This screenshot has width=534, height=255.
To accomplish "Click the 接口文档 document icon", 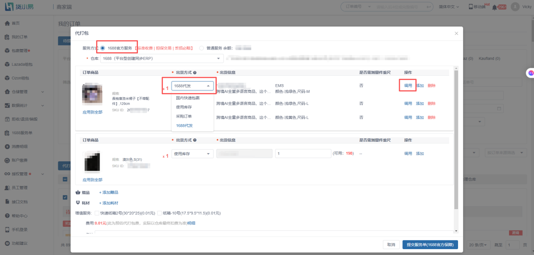I will tap(7, 202).
